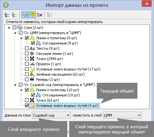Toggle the yellow layers toolbar button

(x=32, y=15)
